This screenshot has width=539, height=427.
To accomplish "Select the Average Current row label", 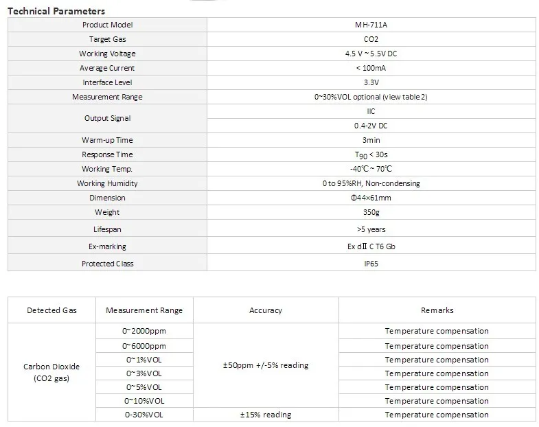I will point(107,68).
